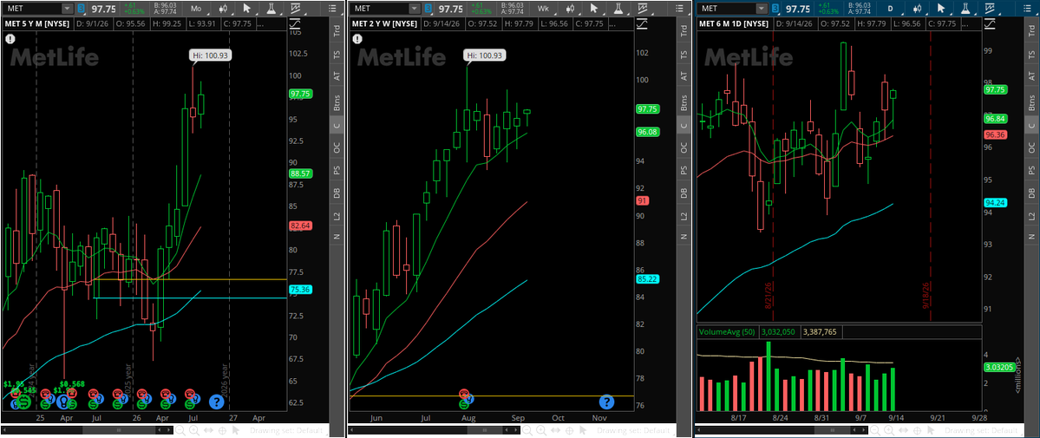The height and width of the screenshot is (438, 1040).
Task: Select the pointer tool in weekly chart toolbar
Action: click(x=594, y=9)
